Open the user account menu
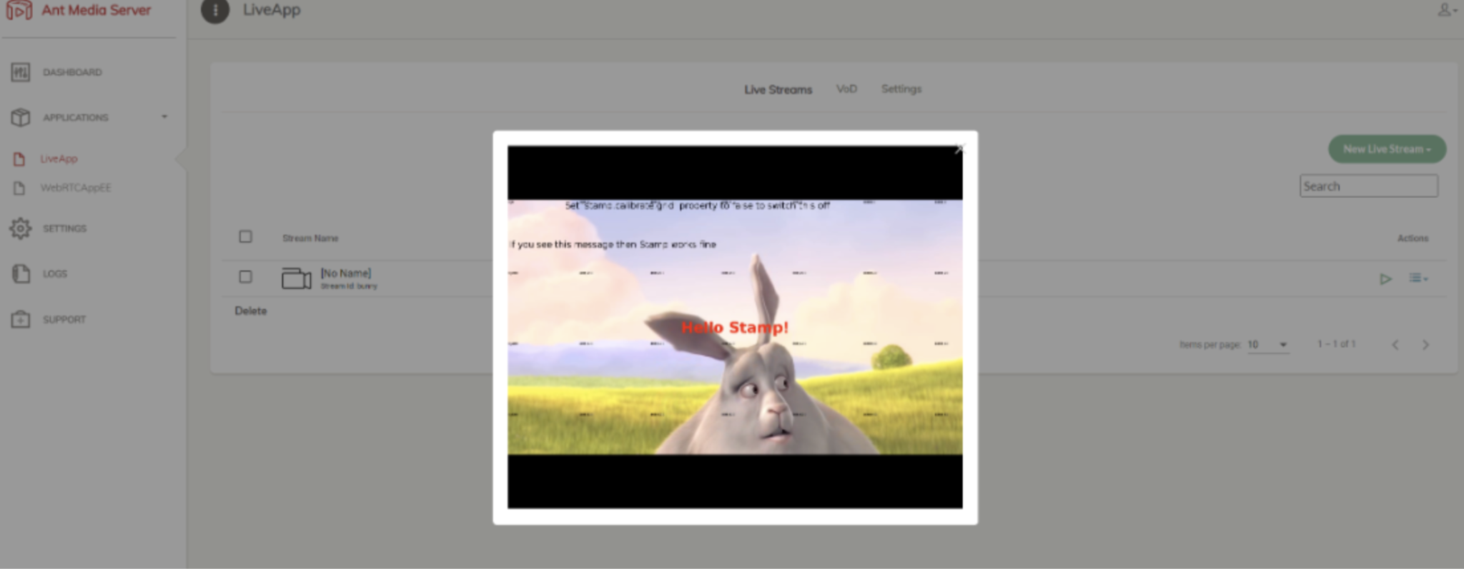 coord(1447,10)
